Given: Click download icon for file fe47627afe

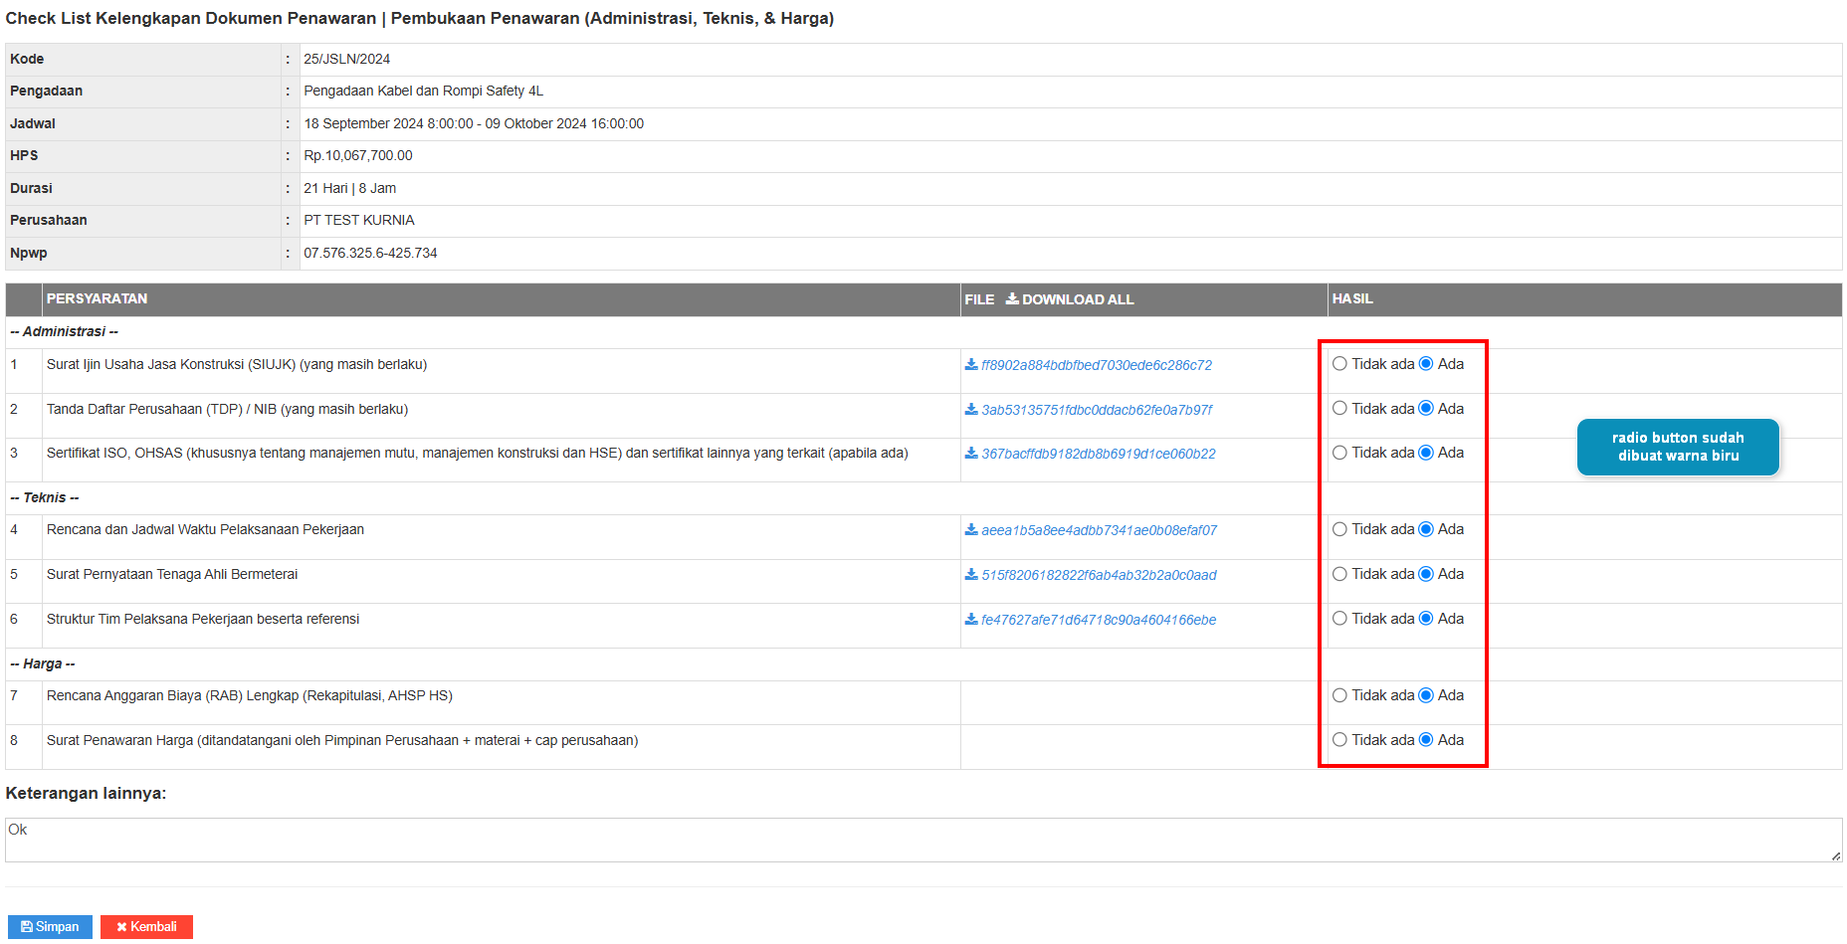Looking at the screenshot, I should click(x=970, y=620).
